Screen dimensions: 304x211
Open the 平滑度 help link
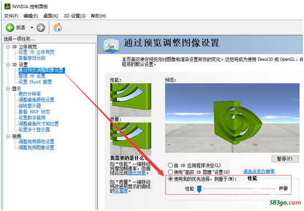point(121,191)
